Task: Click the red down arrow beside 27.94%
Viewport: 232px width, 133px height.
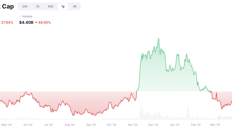Action: pyautogui.click(x=1, y=23)
